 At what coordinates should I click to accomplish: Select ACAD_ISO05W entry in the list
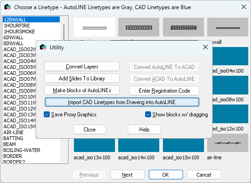point(19,67)
